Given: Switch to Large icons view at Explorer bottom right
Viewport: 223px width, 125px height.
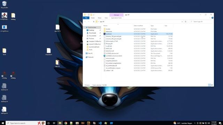Looking at the screenshot, I should click(212, 85).
